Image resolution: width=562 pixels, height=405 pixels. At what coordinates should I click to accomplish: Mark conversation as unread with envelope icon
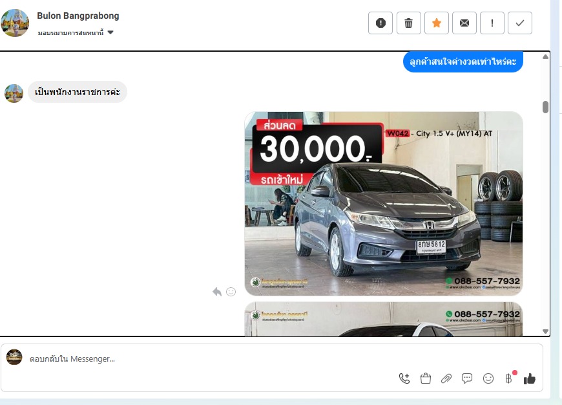[464, 23]
